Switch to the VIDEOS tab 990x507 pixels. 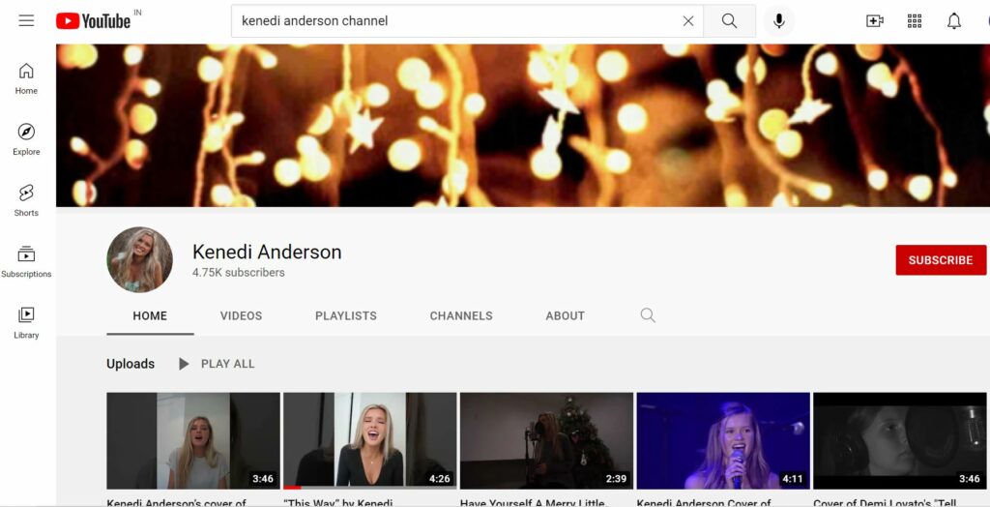pyautogui.click(x=241, y=315)
